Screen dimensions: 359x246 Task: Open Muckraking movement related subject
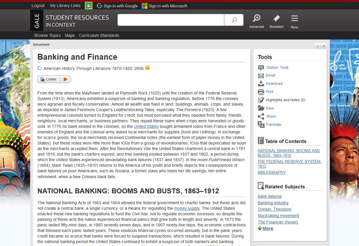278,216
